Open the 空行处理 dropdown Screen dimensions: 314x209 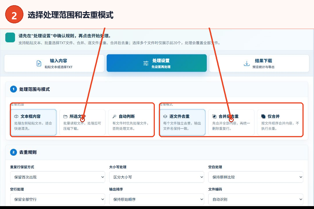(58, 199)
